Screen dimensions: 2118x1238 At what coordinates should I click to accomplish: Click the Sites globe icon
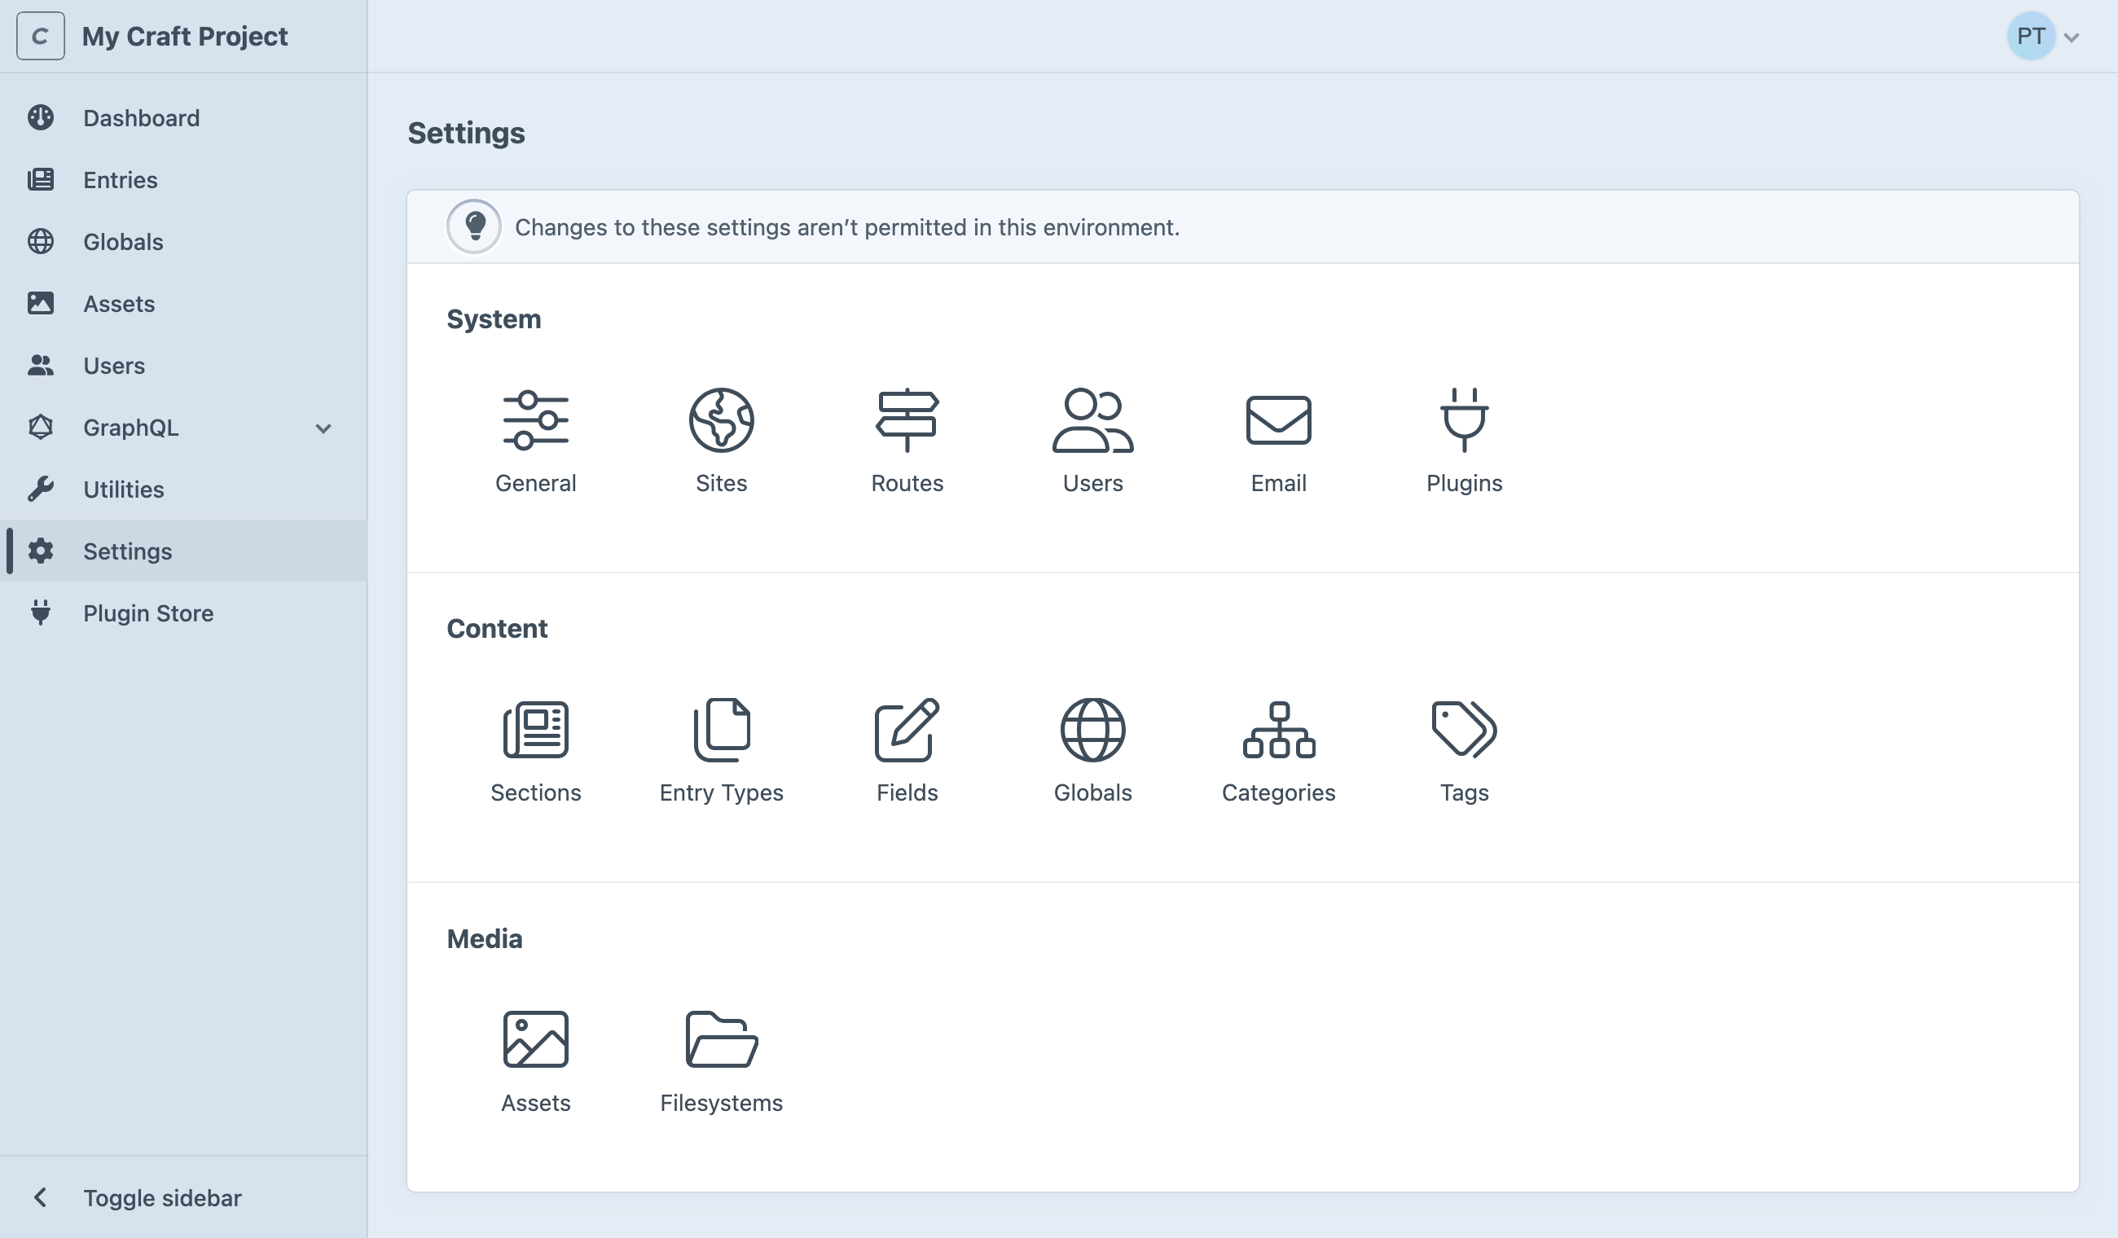click(721, 419)
